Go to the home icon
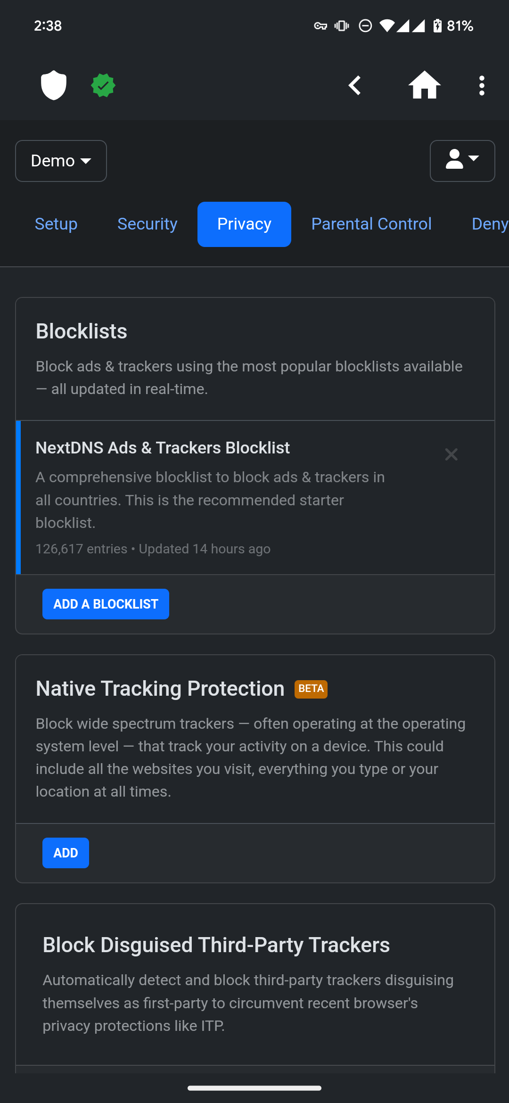Screen dimensions: 509x1103 [424, 85]
